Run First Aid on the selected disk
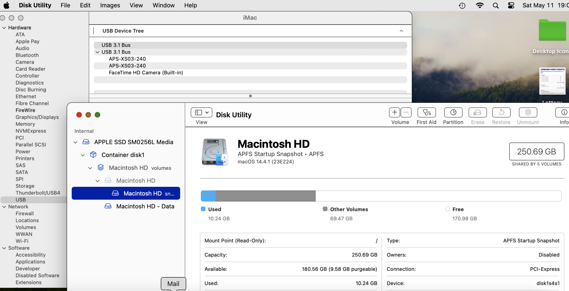Image resolution: width=569 pixels, height=291 pixels. (426, 112)
